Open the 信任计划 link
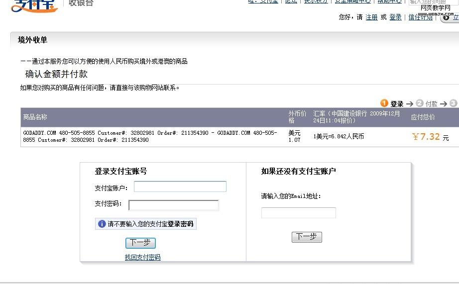Image resolution: width=459 pixels, height=284 pixels. (x=421, y=17)
